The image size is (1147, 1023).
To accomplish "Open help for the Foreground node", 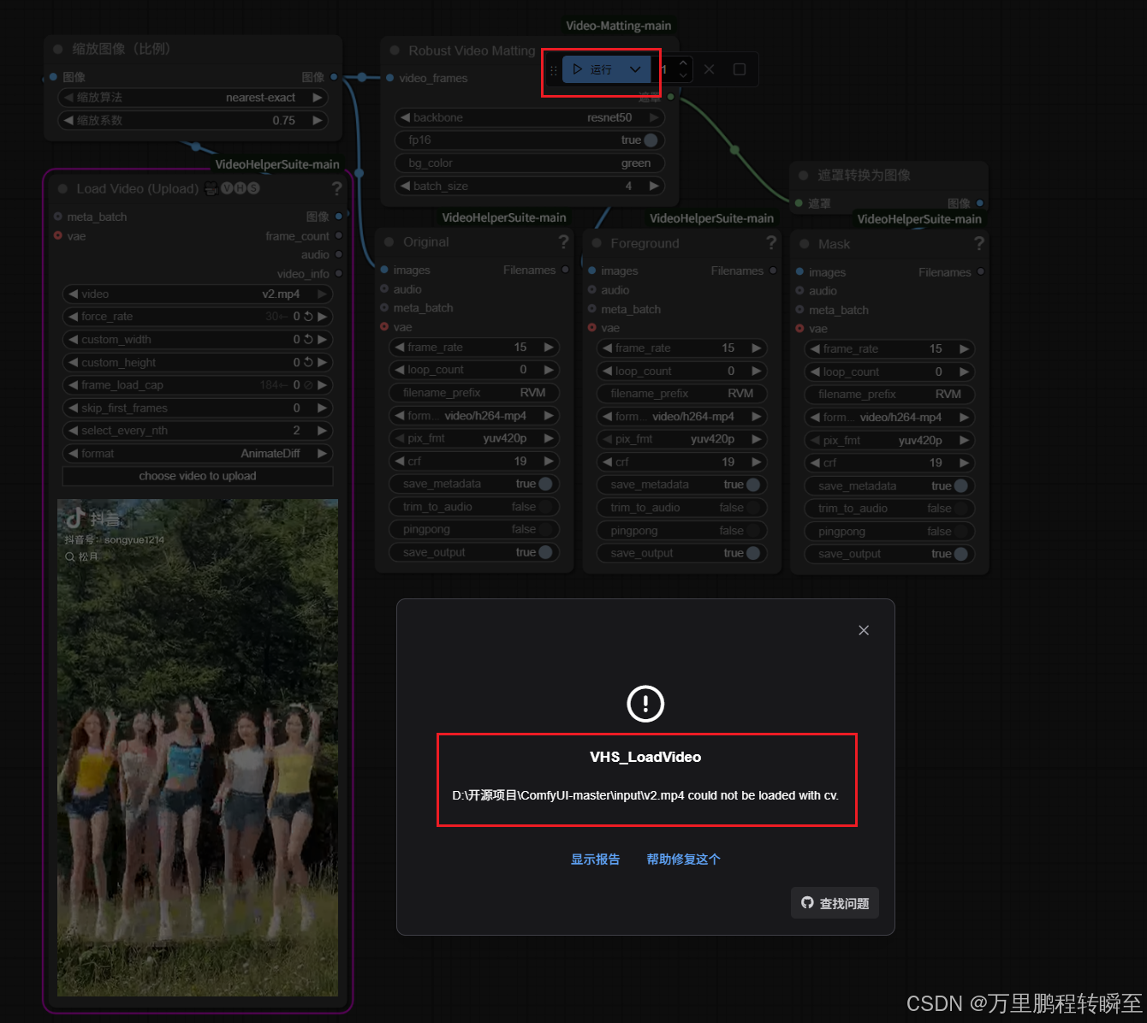I will pyautogui.click(x=771, y=243).
